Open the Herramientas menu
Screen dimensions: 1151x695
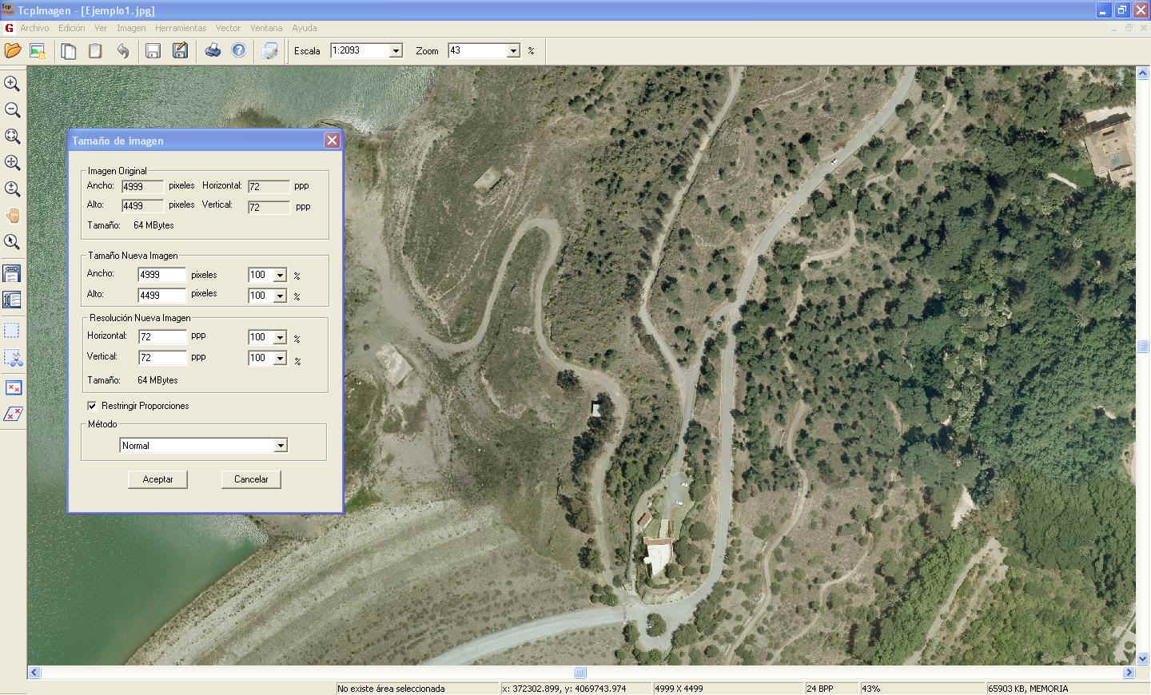181,28
